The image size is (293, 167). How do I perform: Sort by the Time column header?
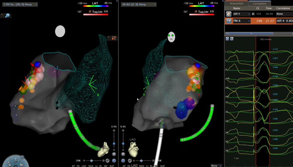pyautogui.click(x=269, y=8)
